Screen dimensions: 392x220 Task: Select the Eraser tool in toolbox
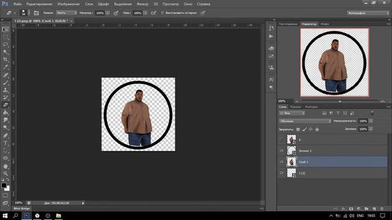[x=6, y=105]
